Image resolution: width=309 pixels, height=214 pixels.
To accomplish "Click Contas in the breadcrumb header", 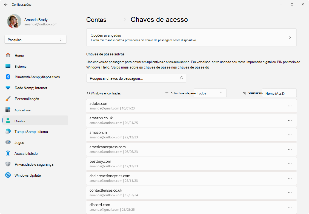I will (x=96, y=20).
